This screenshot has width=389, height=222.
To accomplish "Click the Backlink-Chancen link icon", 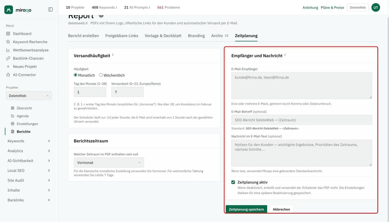I will [8, 58].
